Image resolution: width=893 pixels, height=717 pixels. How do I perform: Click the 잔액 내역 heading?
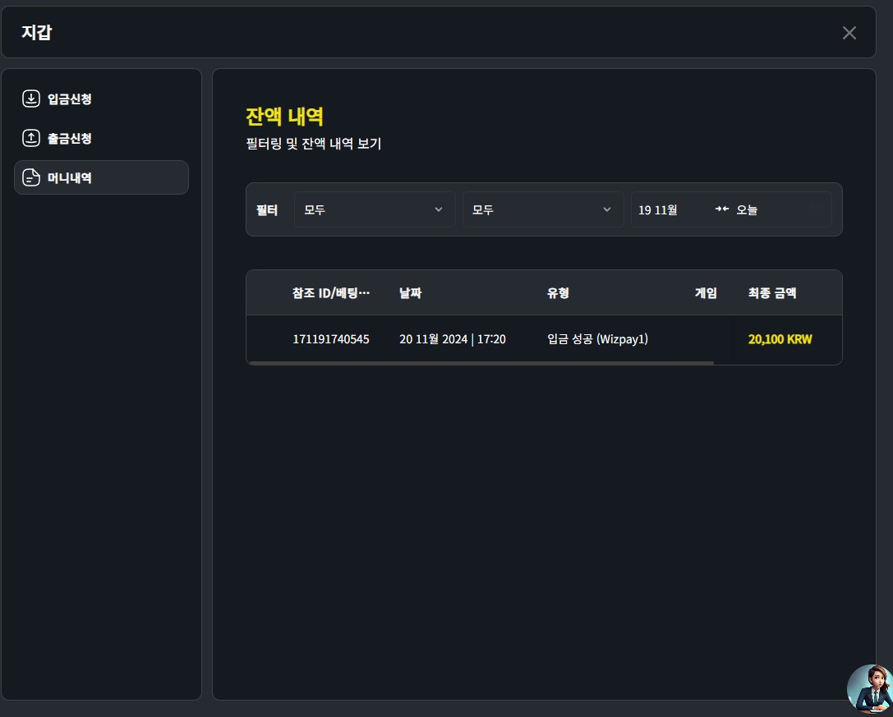[284, 117]
